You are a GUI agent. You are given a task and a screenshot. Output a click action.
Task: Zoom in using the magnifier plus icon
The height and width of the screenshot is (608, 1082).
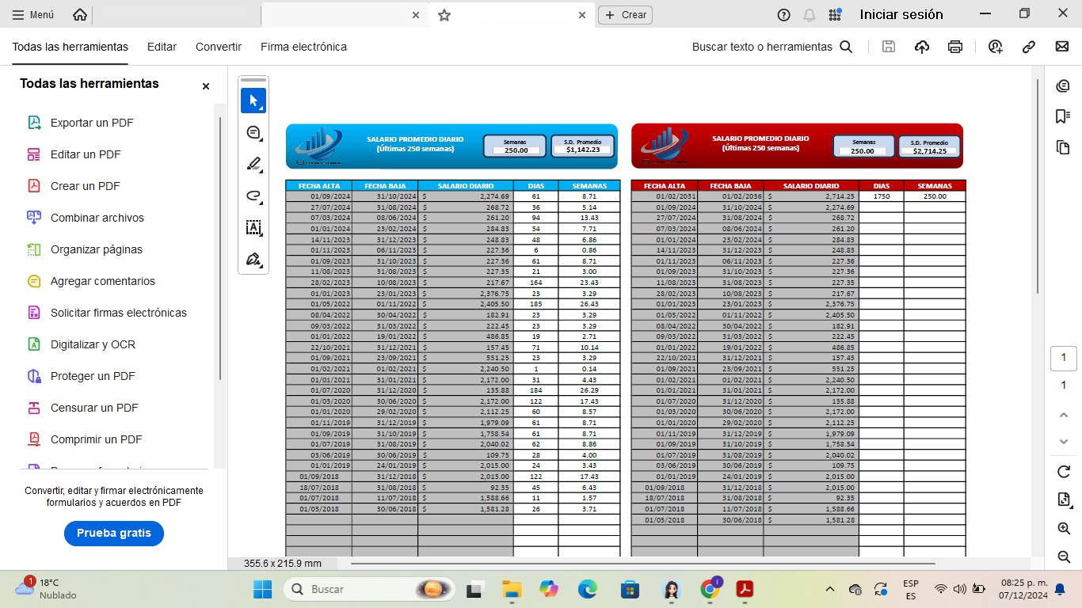tap(1064, 528)
